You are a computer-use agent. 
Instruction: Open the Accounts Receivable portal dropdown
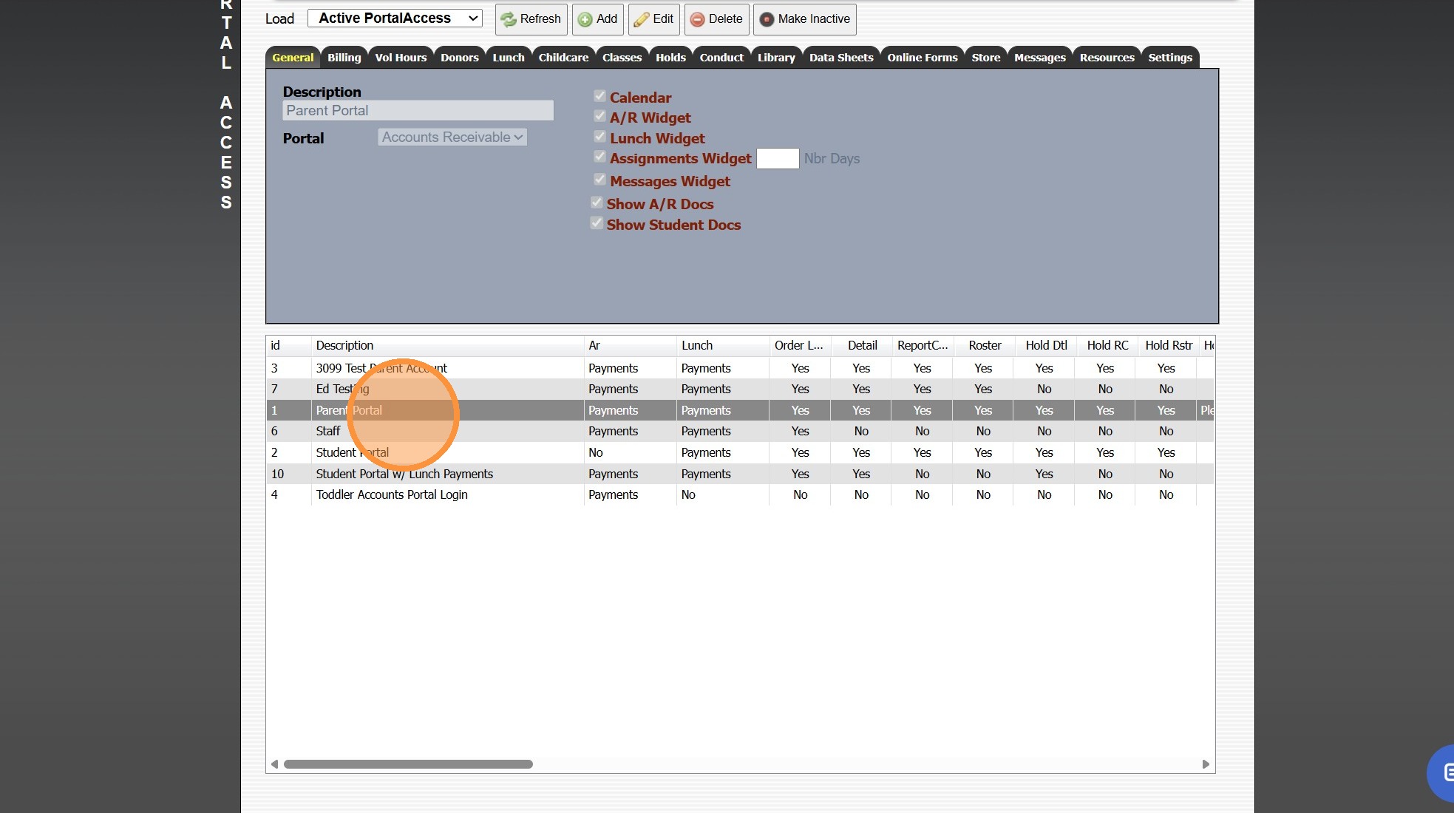[x=452, y=137]
